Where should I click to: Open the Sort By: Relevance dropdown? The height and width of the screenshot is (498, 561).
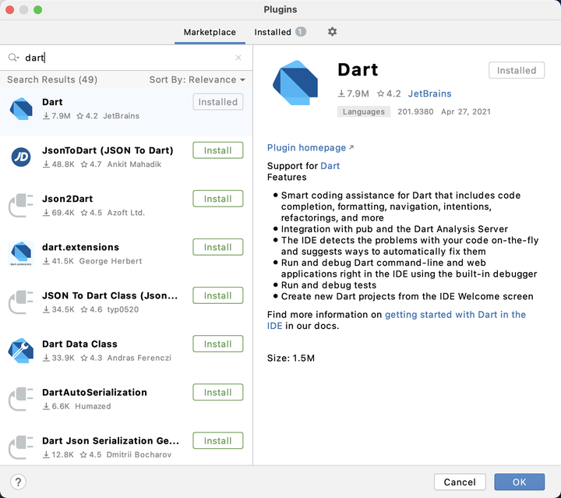[197, 79]
